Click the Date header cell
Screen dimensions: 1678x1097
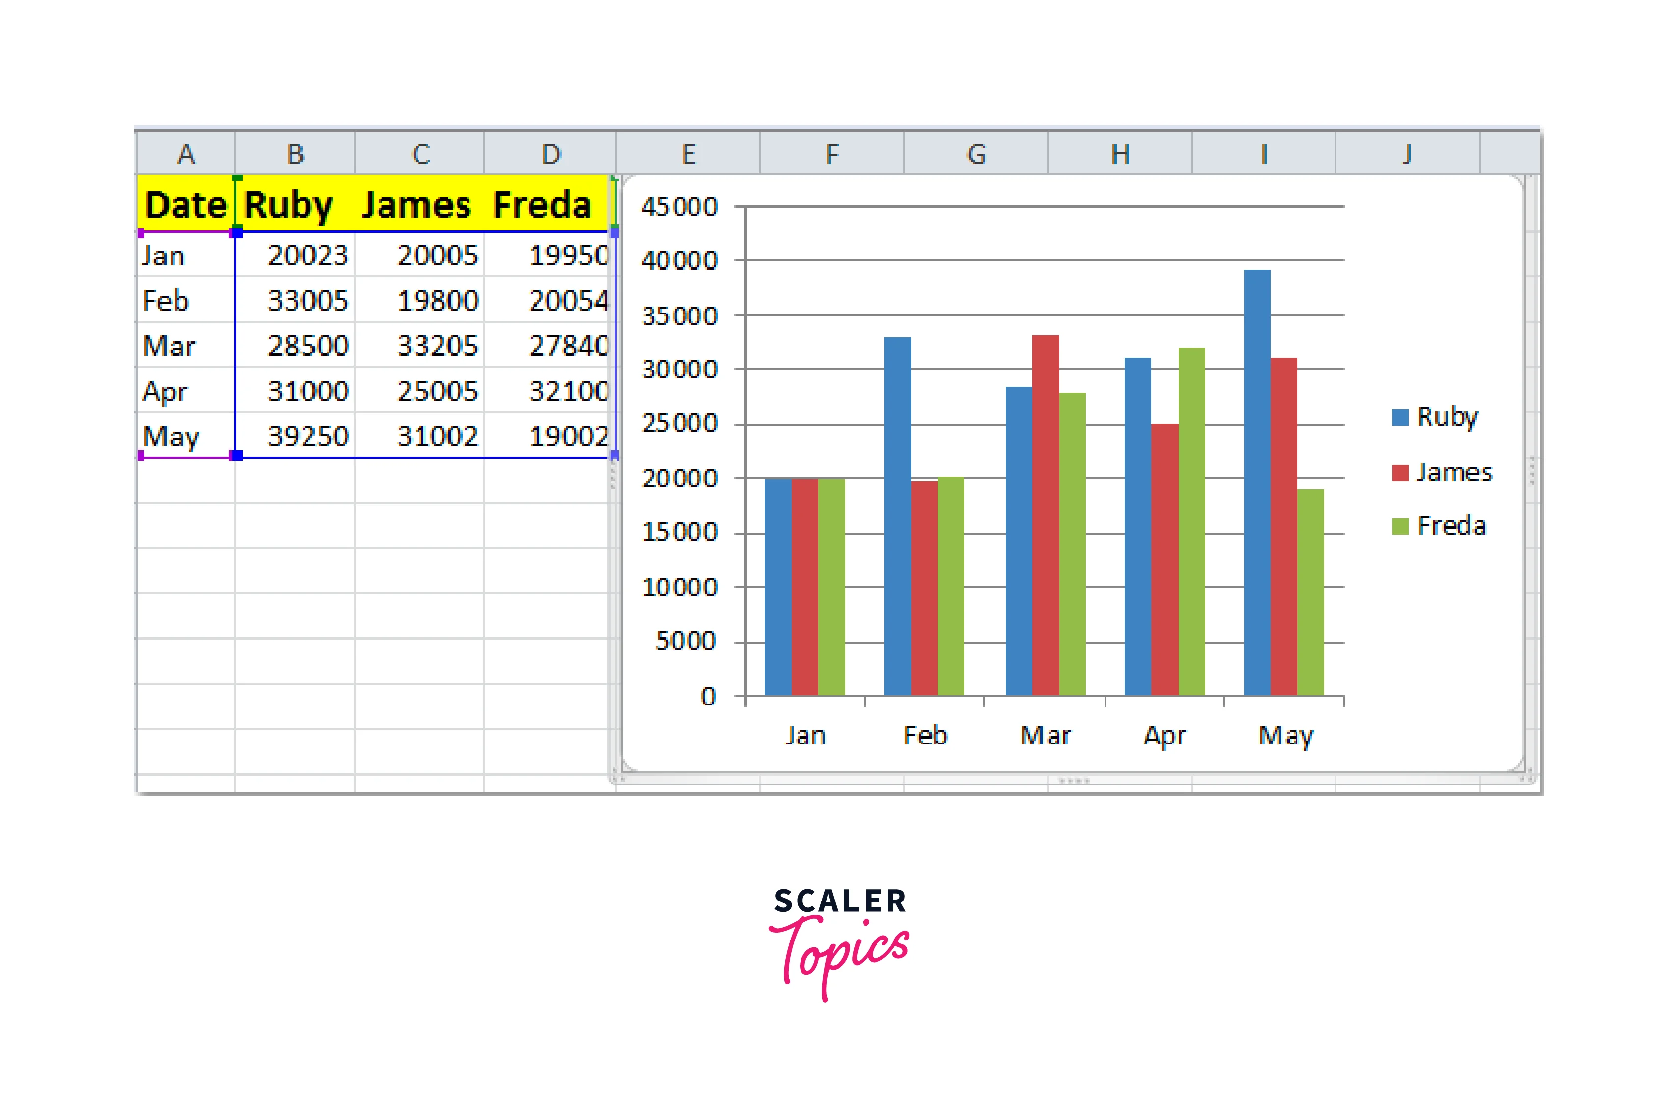pyautogui.click(x=186, y=204)
